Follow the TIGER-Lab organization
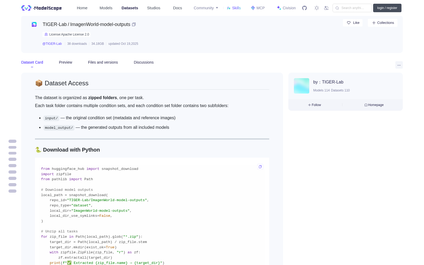This screenshot has width=424, height=265. coord(315,105)
